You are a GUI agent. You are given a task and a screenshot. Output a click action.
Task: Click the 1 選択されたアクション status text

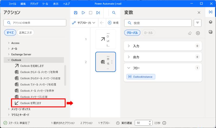coord(63,123)
